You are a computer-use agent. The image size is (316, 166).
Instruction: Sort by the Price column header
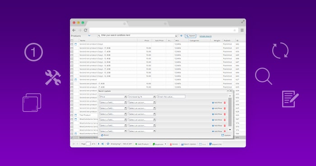(147, 41)
